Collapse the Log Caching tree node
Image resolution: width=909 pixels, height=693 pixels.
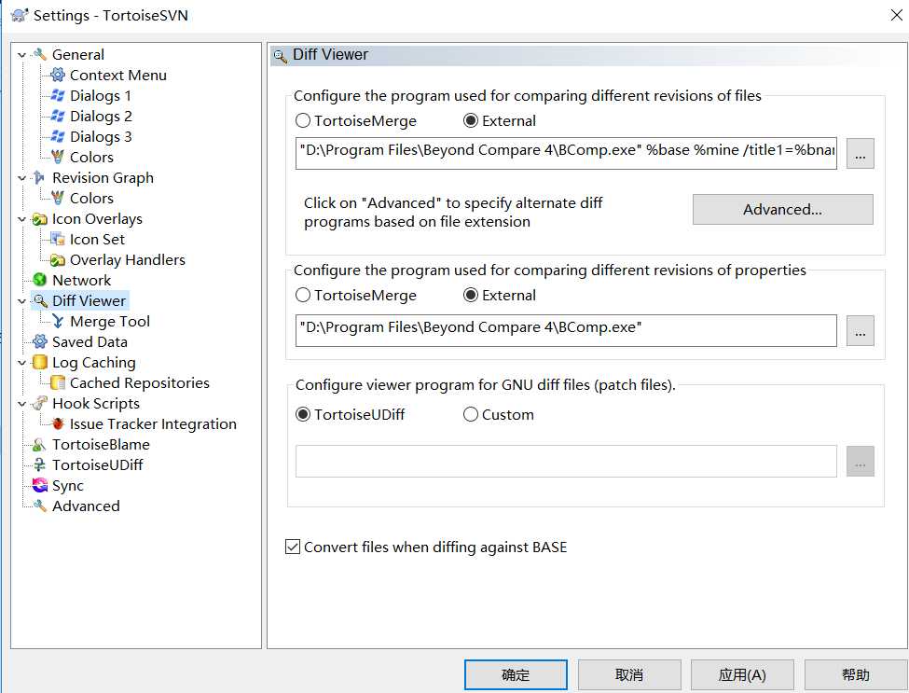22,363
